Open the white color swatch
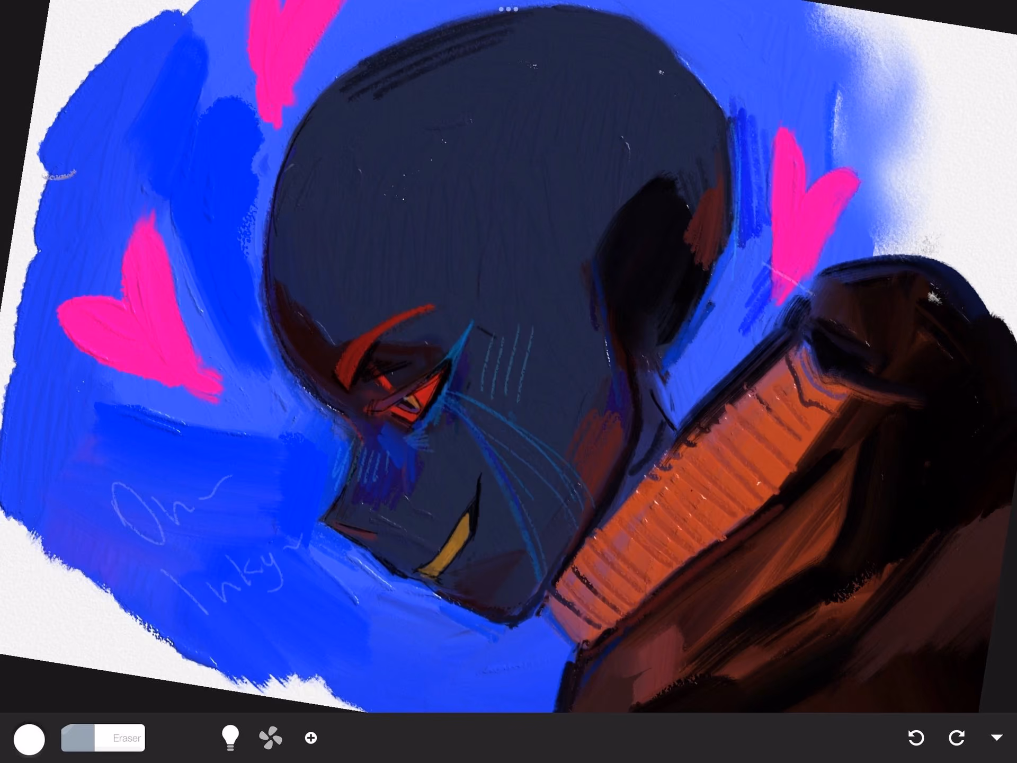1017x763 pixels. pos(29,739)
